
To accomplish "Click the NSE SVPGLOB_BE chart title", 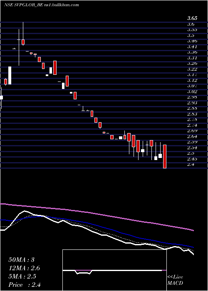I will (42, 5).
